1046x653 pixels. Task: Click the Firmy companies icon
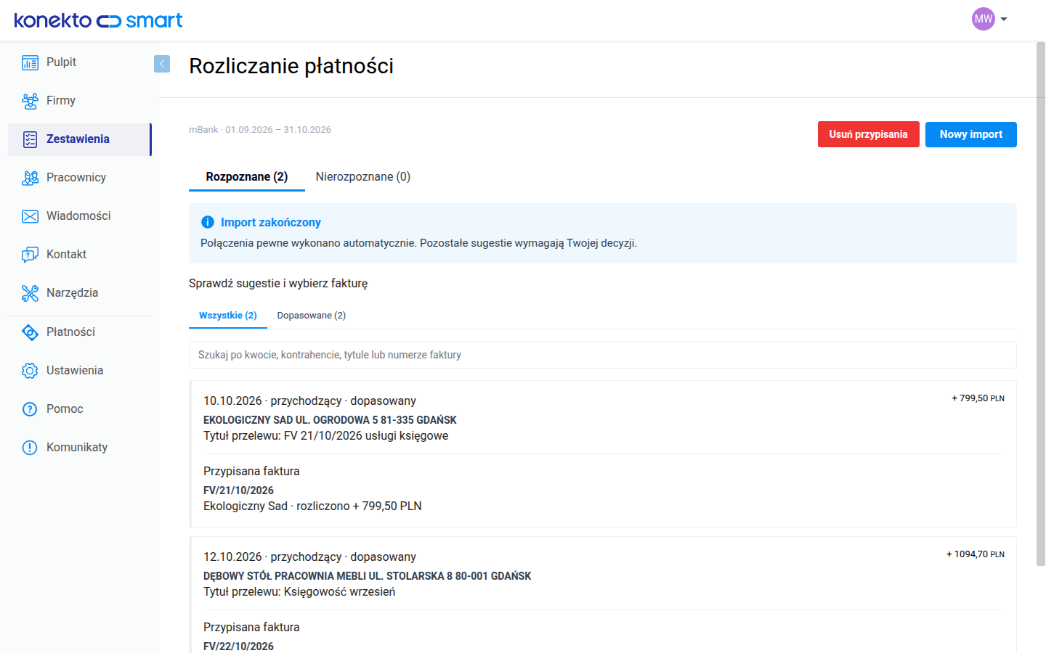coord(30,101)
